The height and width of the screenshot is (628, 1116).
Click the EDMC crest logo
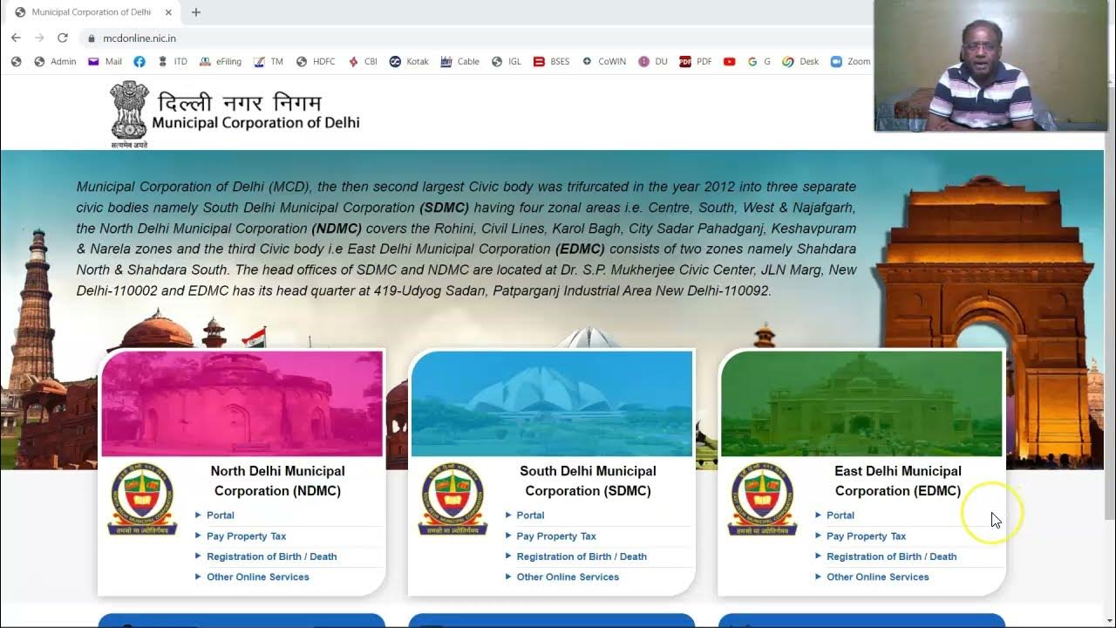762,499
